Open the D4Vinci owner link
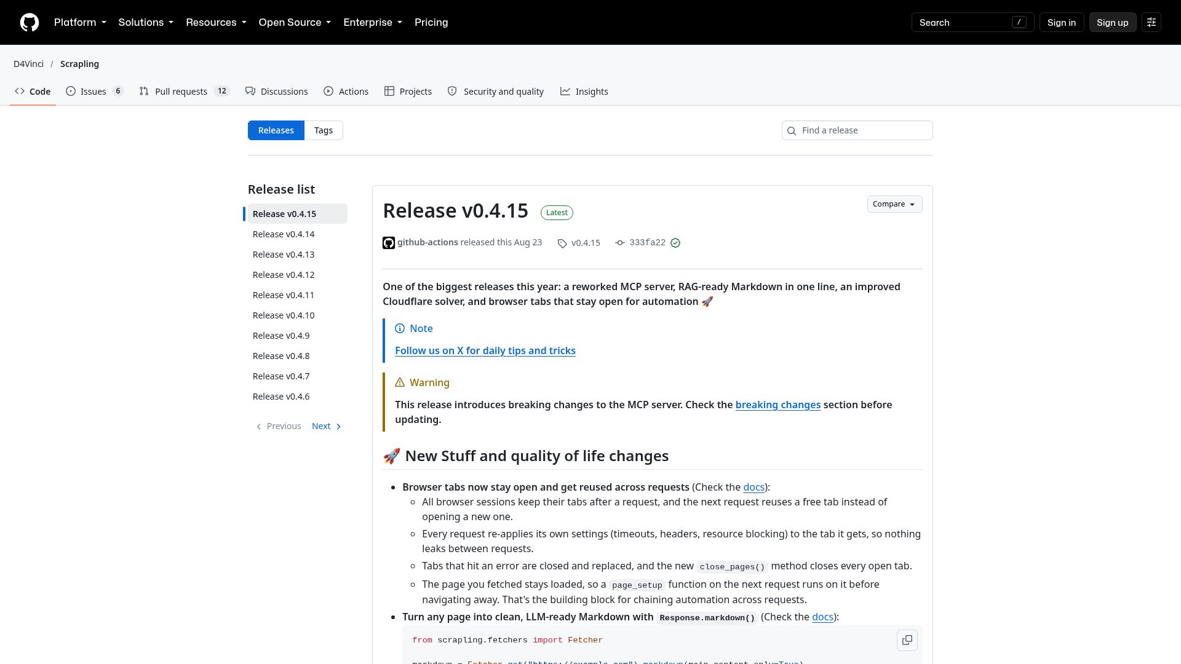 (x=28, y=64)
